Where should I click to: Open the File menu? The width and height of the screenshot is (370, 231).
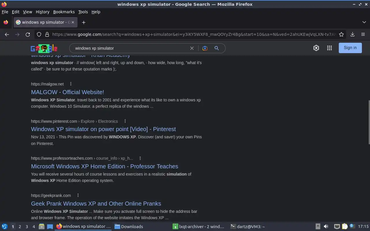(5, 12)
